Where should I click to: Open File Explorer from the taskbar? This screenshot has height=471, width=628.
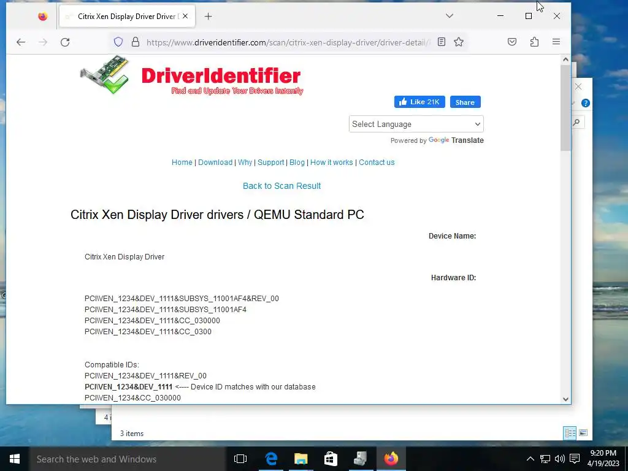pyautogui.click(x=301, y=459)
